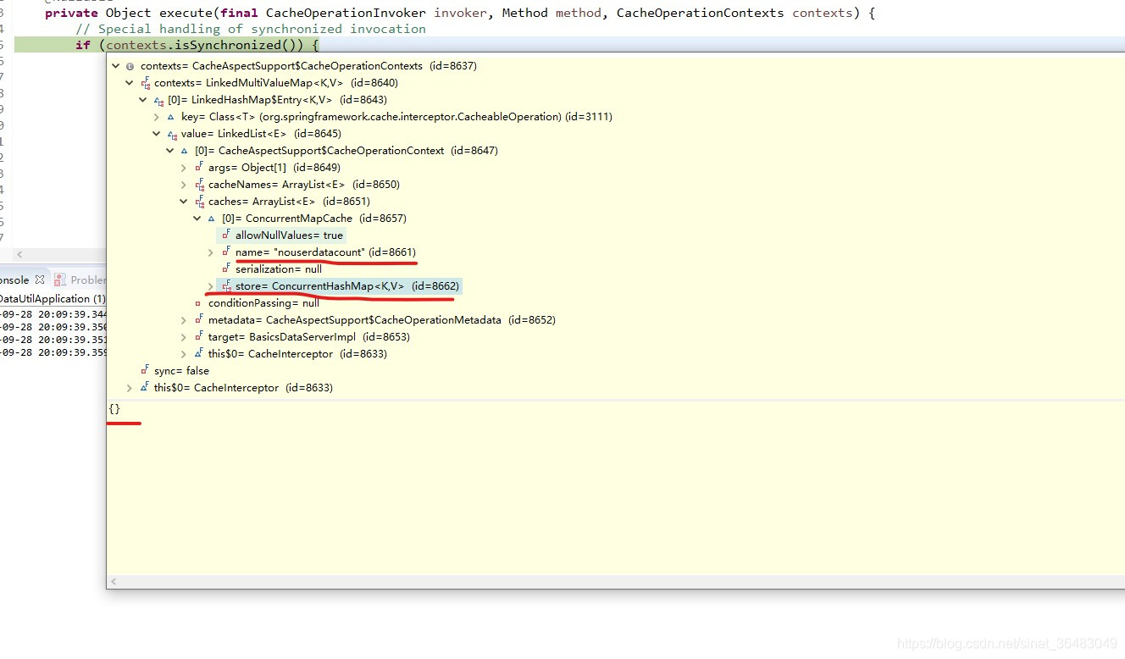Select this$0= CacheInterceptor row under target
The height and width of the screenshot is (659, 1125).
pyautogui.click(x=297, y=354)
